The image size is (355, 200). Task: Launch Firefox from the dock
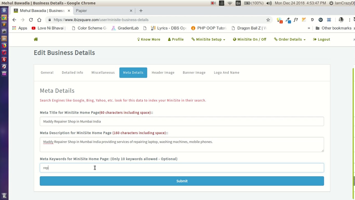coord(4,46)
